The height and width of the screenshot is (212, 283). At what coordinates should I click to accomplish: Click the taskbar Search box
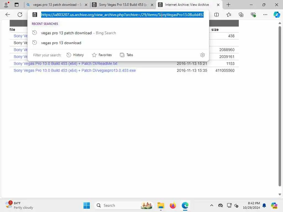[x=124, y=205]
